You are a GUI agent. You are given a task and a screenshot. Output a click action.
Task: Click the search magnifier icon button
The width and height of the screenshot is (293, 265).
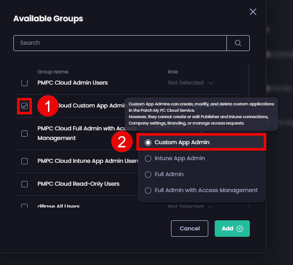tap(238, 43)
